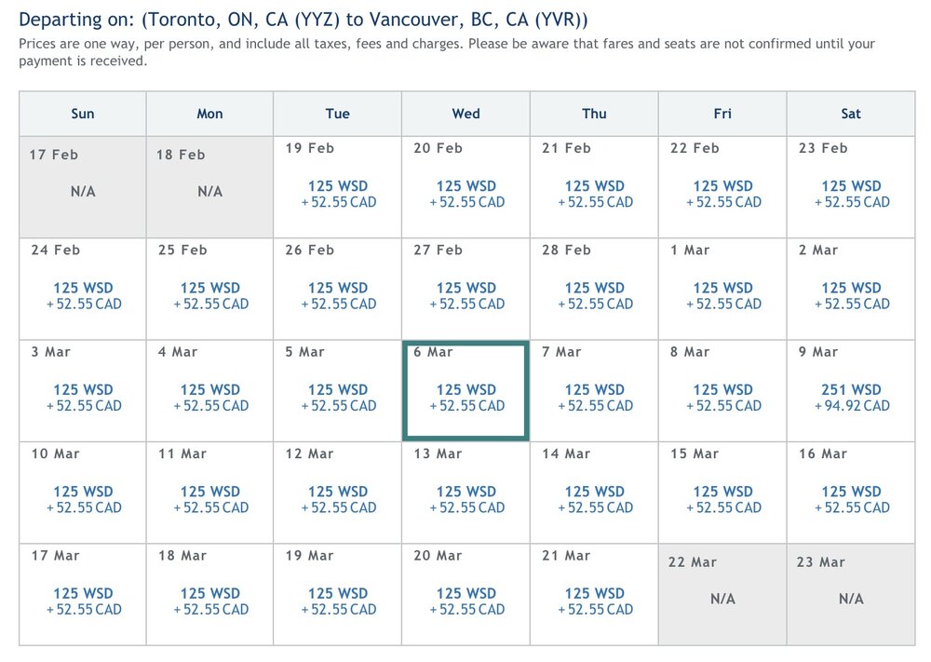
Task: Select the 13 Mar fare cell
Action: 466,499
